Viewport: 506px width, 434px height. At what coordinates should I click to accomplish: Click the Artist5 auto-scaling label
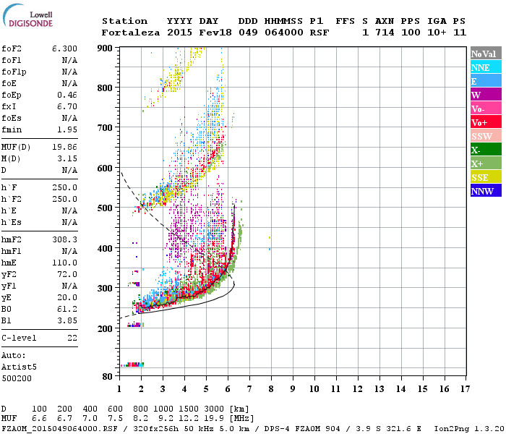(19, 367)
